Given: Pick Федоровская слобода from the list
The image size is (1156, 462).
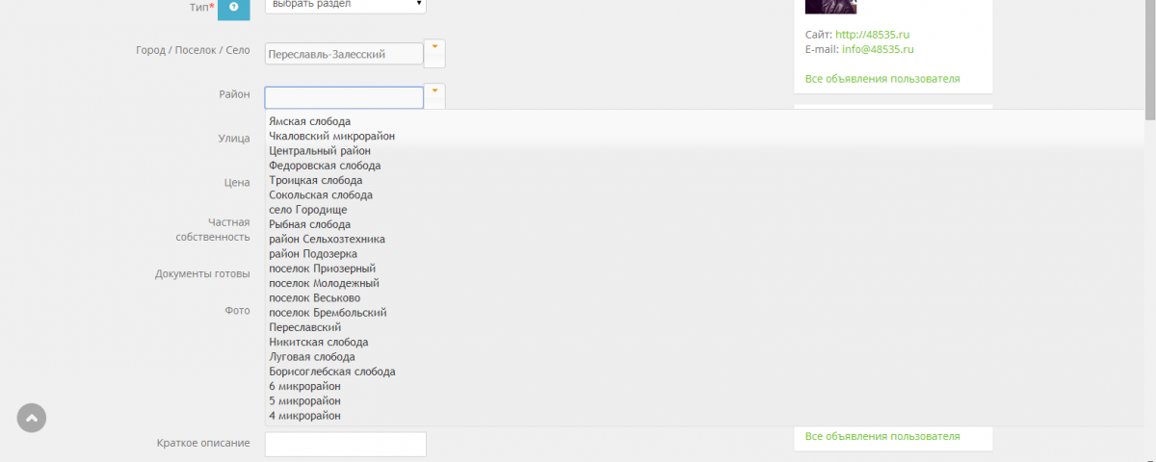Looking at the screenshot, I should pyautogui.click(x=325, y=166).
